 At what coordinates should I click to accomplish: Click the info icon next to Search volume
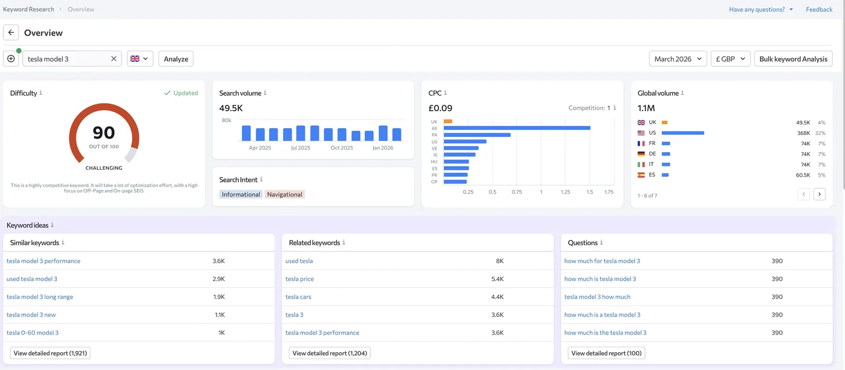pyautogui.click(x=265, y=93)
